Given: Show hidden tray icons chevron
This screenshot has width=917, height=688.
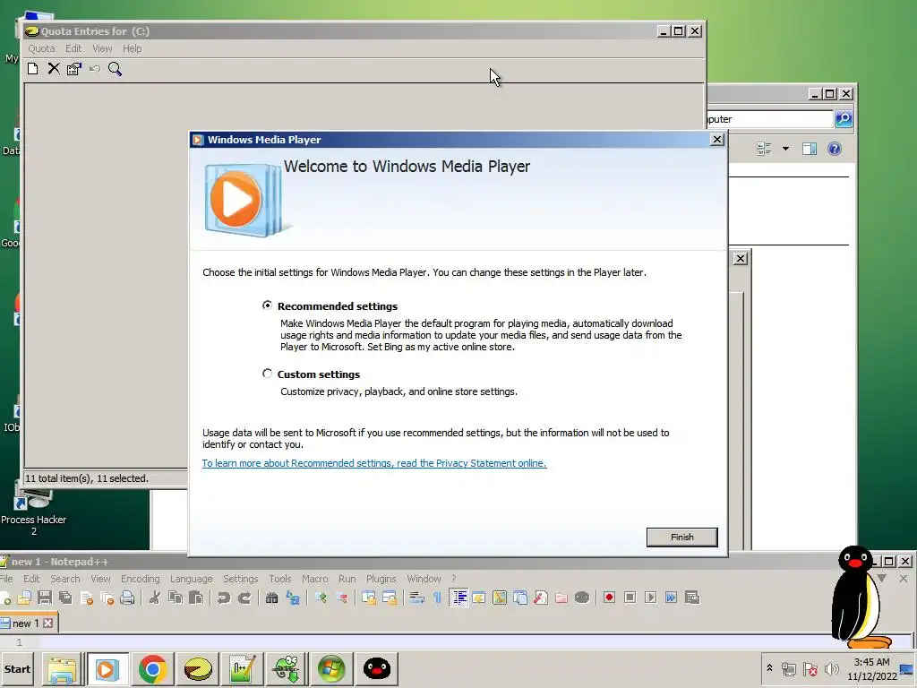Looking at the screenshot, I should pos(769,667).
